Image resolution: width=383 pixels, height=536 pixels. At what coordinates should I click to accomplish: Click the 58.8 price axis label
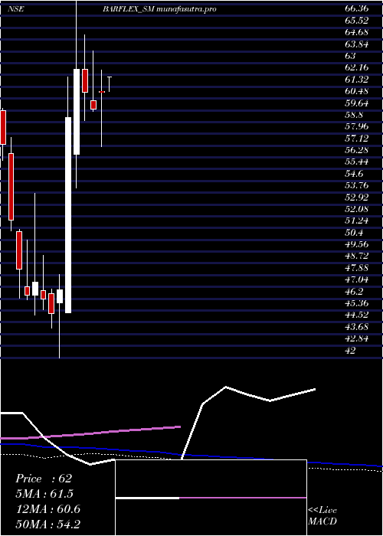click(354, 115)
